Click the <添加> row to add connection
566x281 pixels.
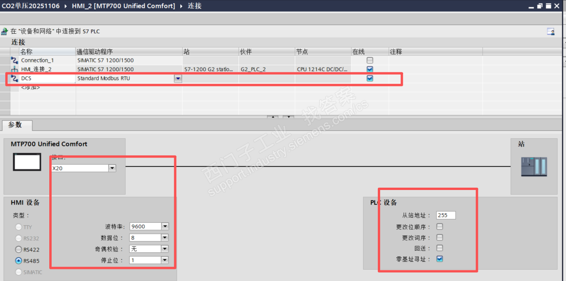tap(31, 87)
